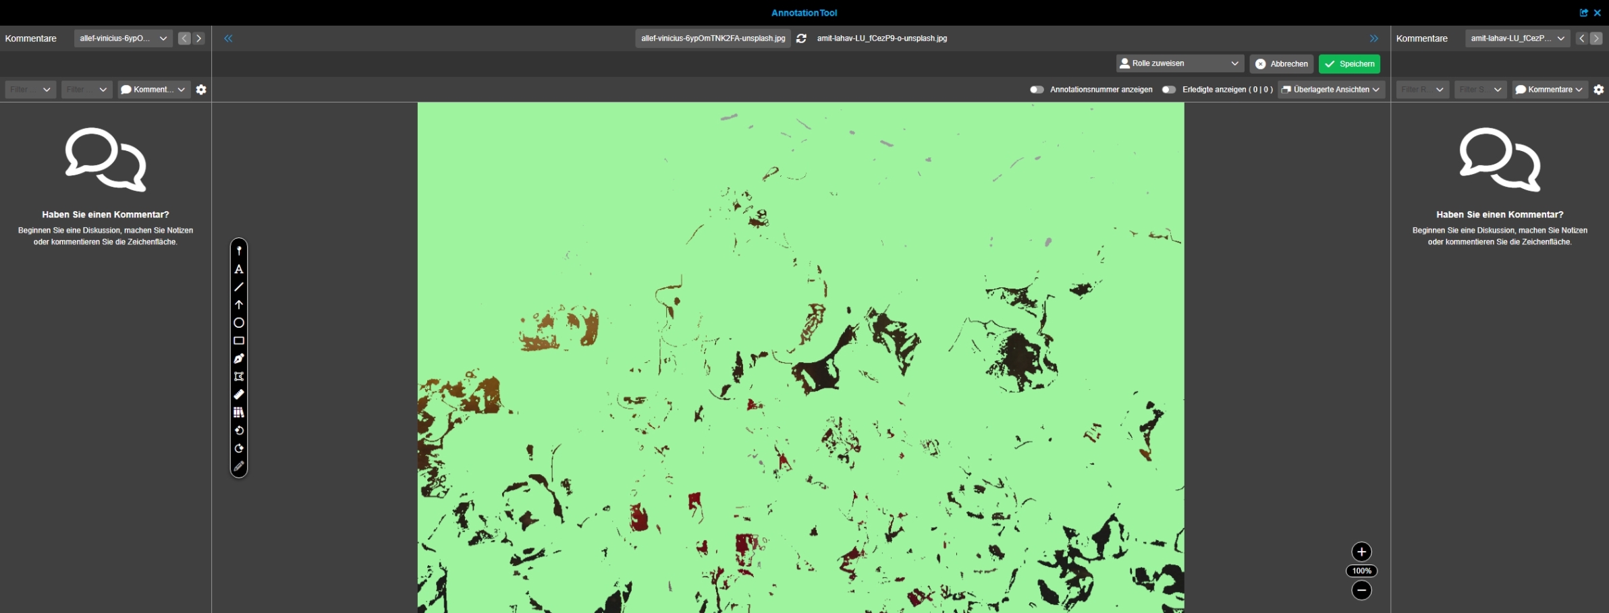Open the allef-vinicius file dropdown on left
Image resolution: width=1609 pixels, height=613 pixels.
point(124,38)
